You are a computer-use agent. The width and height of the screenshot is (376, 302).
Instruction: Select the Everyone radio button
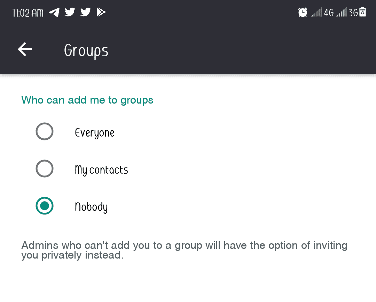(x=45, y=132)
